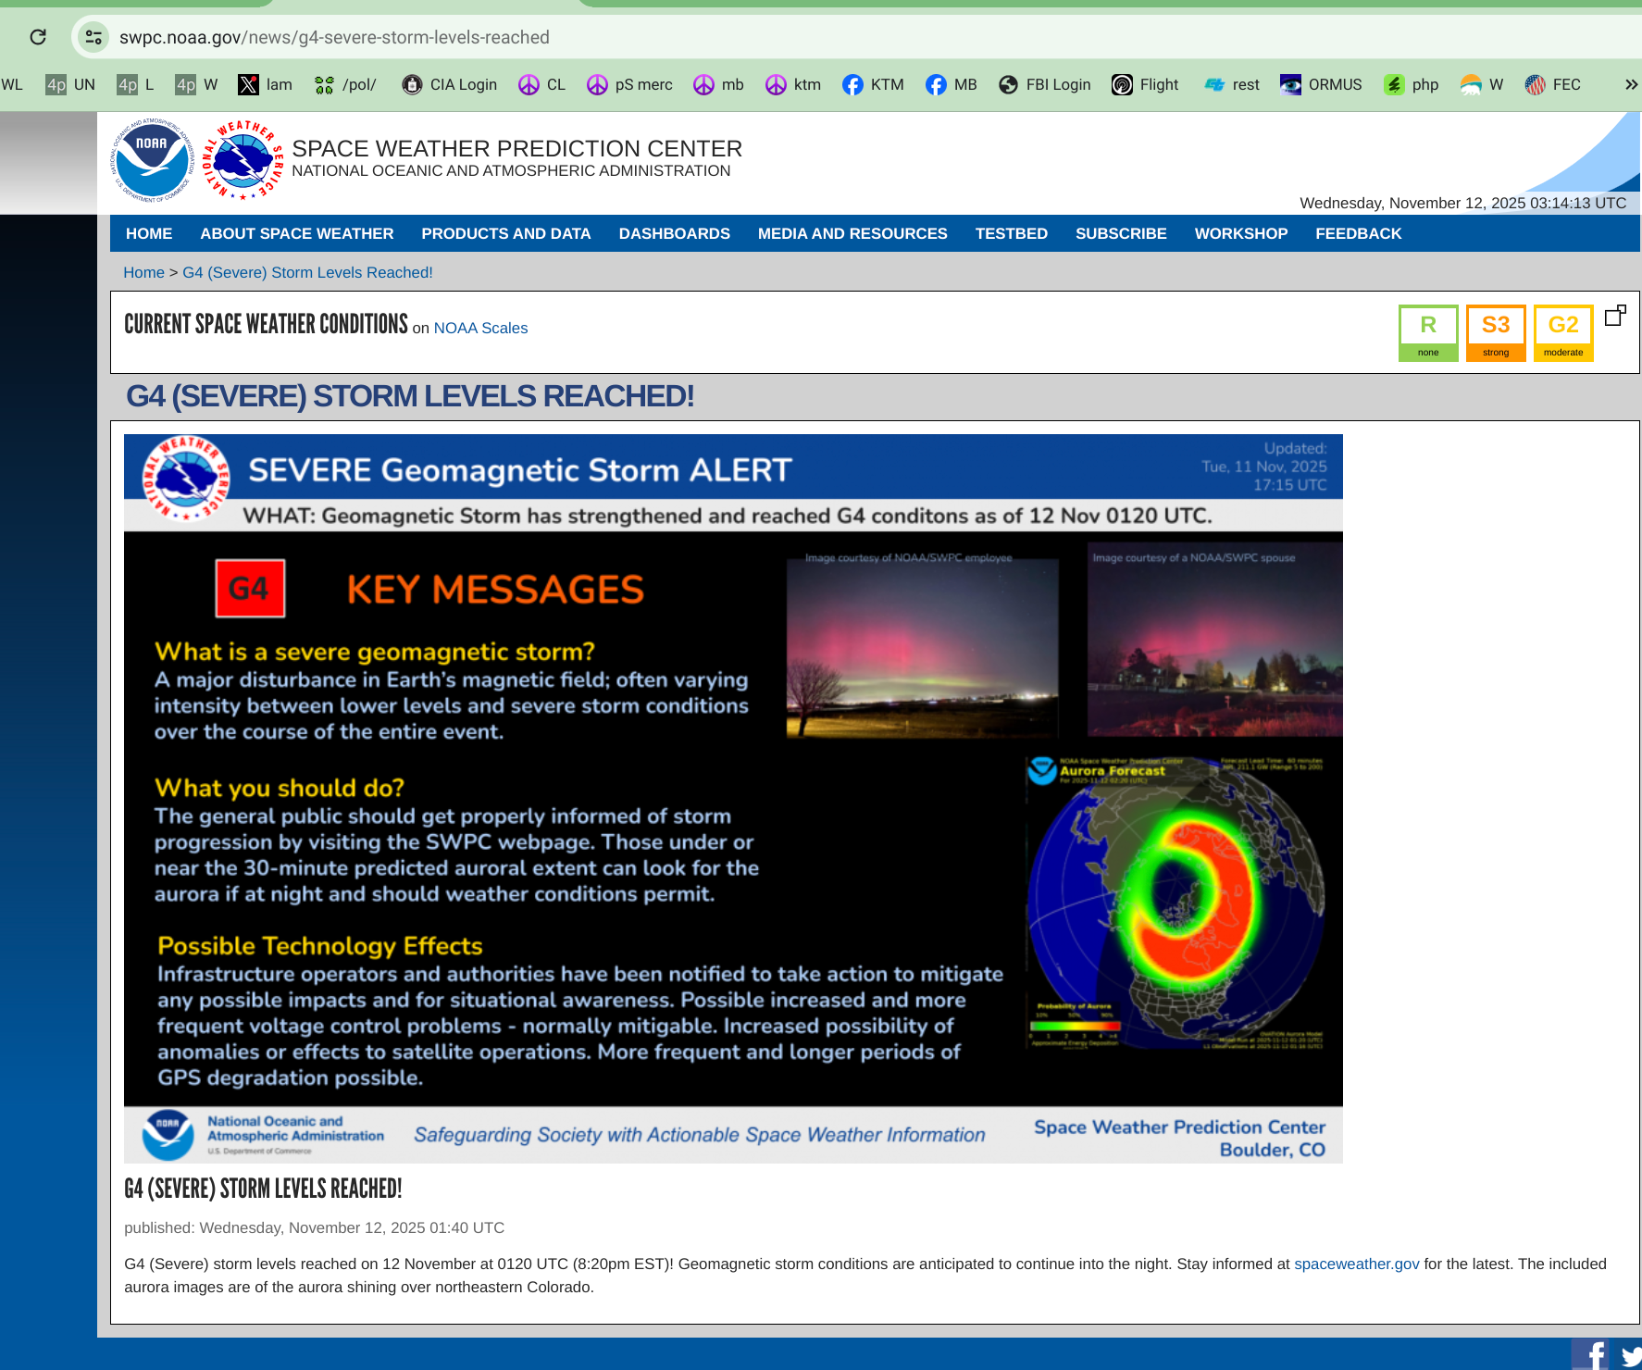1642x1370 pixels.
Task: Open the ktm peace-sign bookmark
Action: (x=793, y=85)
